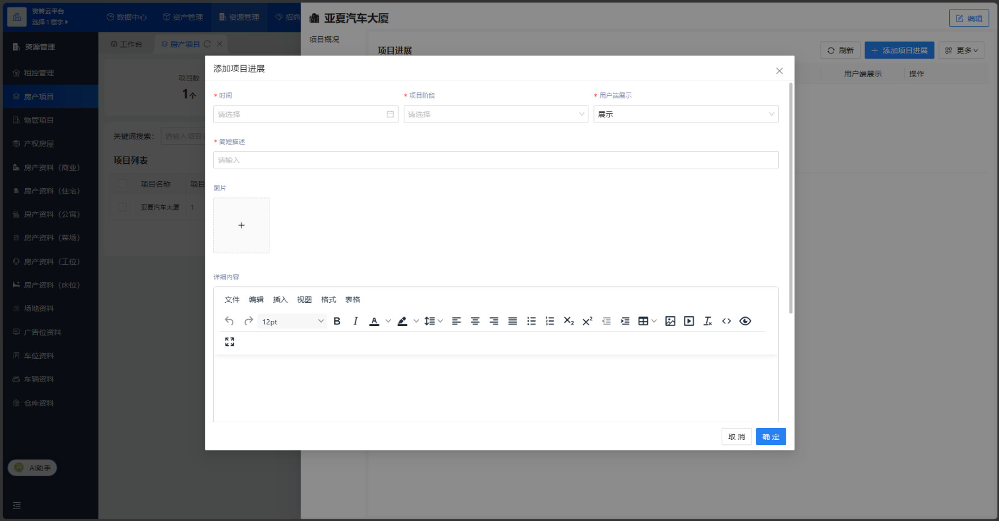The width and height of the screenshot is (999, 521).
Task: Open the source code view icon
Action: coord(727,321)
